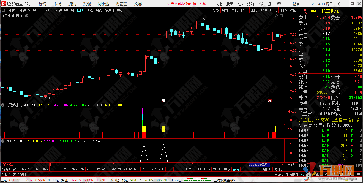Select the MACD indicator tab
This screenshot has height=183, width=363.
[27, 169]
